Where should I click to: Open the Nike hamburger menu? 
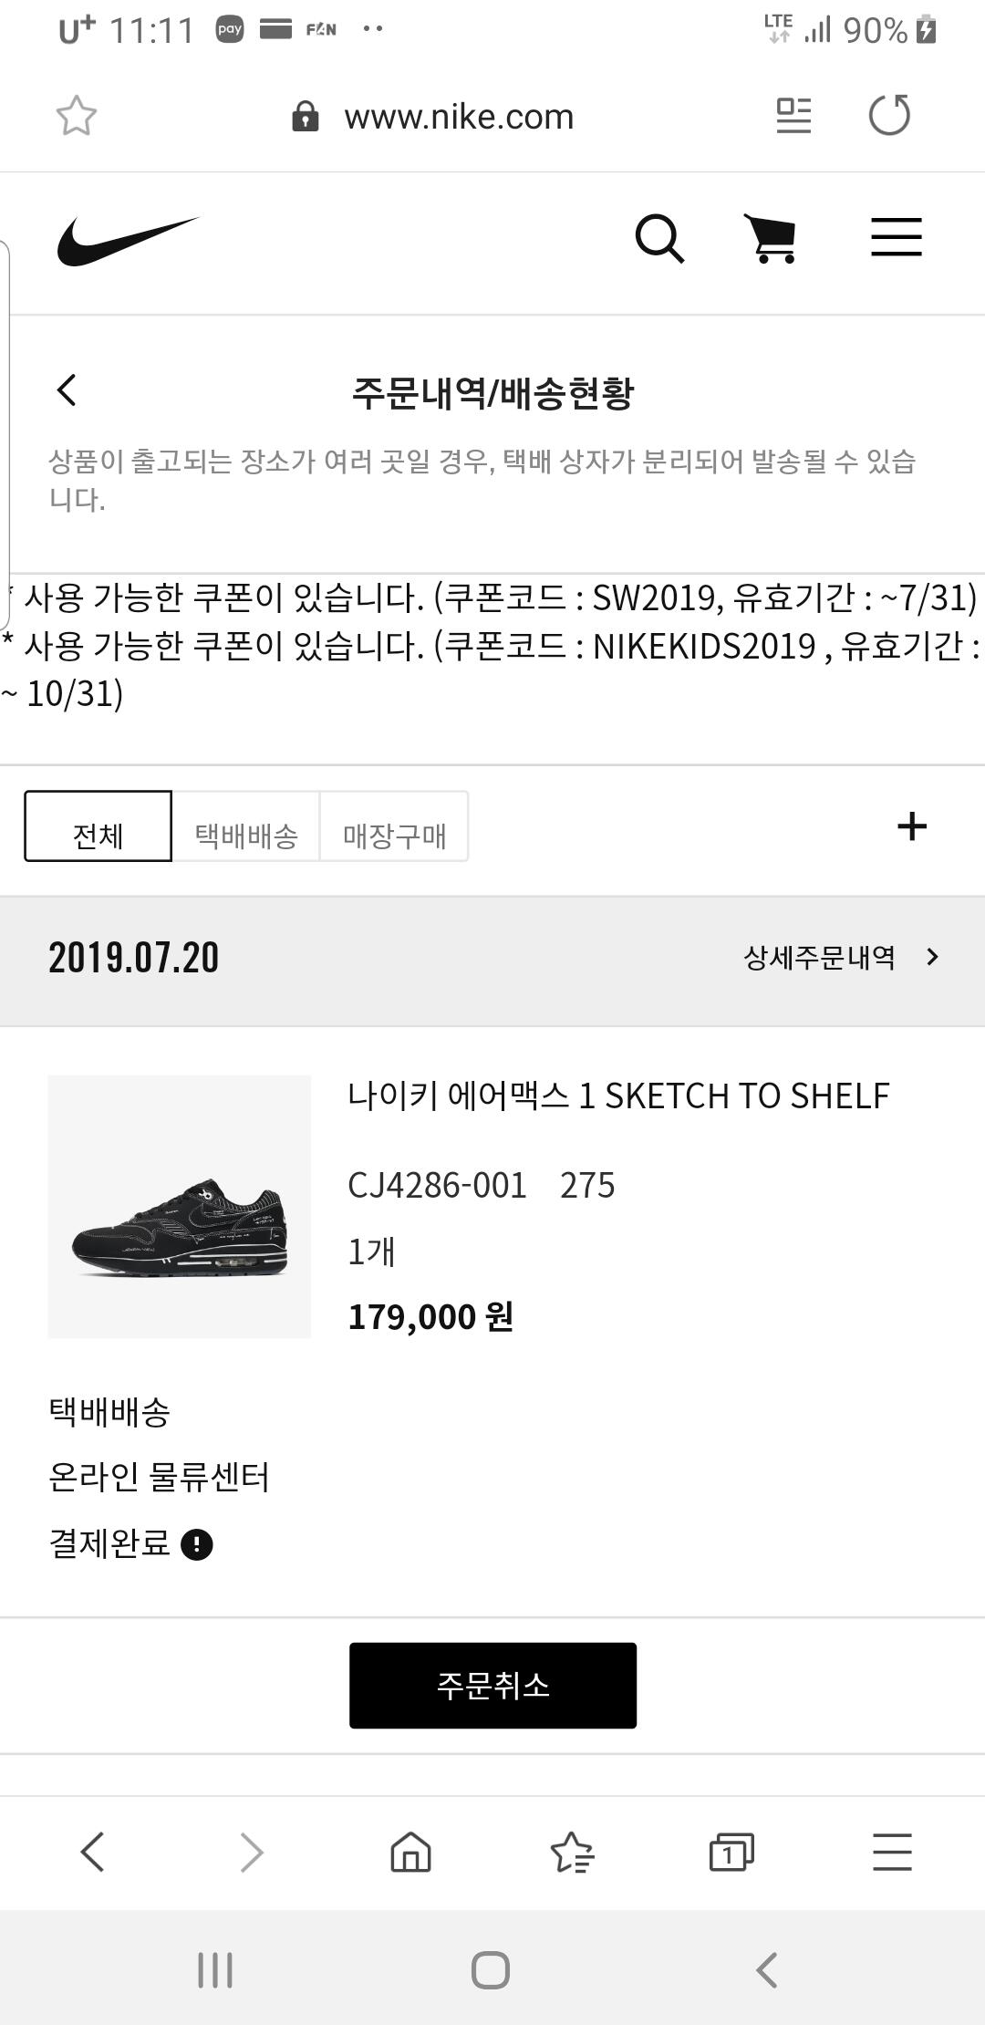[x=896, y=237]
